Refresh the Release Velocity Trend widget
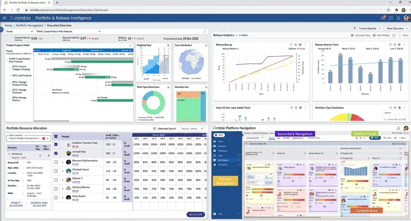Viewport: 411px width, 221px height. tap(390, 45)
